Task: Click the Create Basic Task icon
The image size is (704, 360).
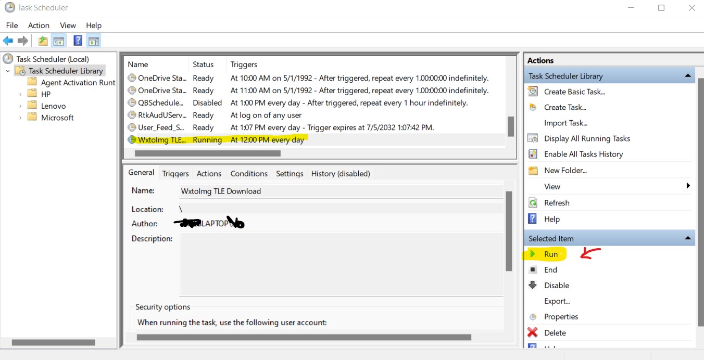Action: pos(532,92)
